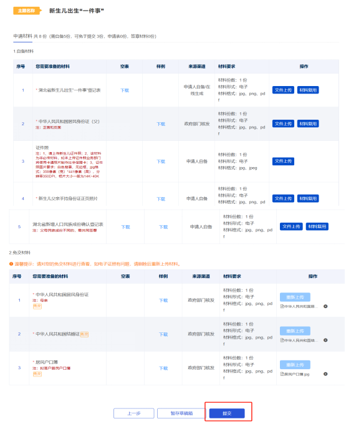
Task: Click 重新上传 for 居民户口簿 row
Action: (295, 365)
